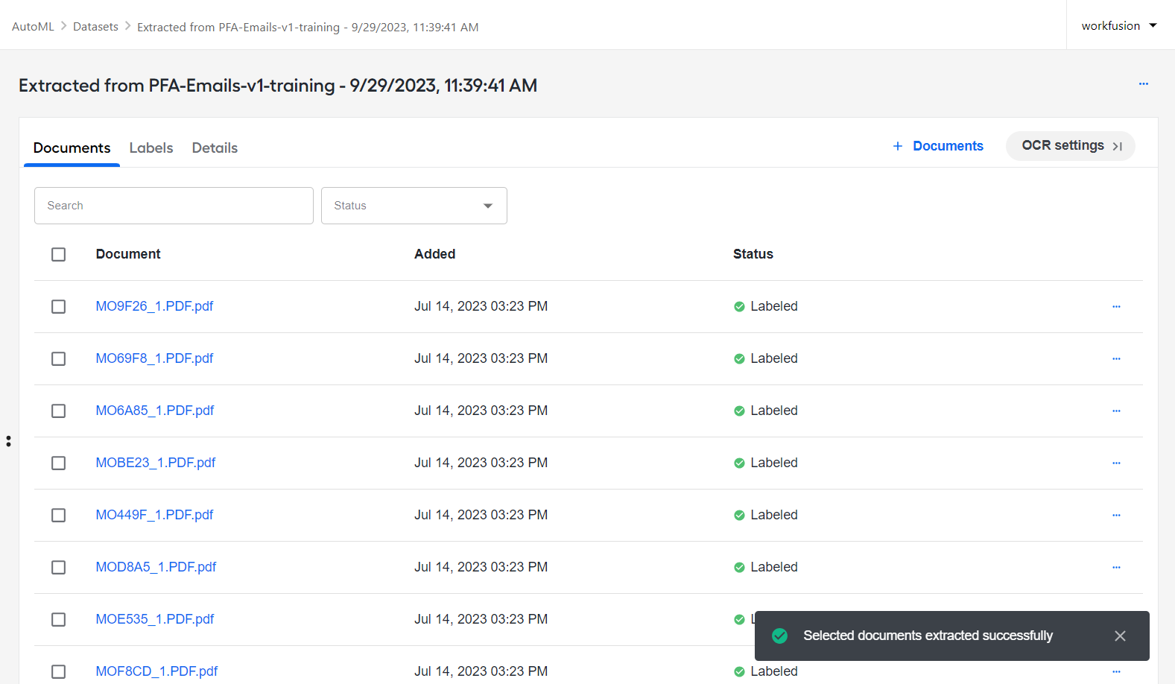Go to AutoML in breadcrumb

(x=33, y=27)
